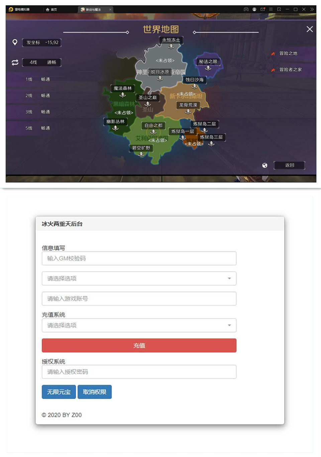Click the GM校验码 input field
Screen dimensions: 321x457
[139, 258]
